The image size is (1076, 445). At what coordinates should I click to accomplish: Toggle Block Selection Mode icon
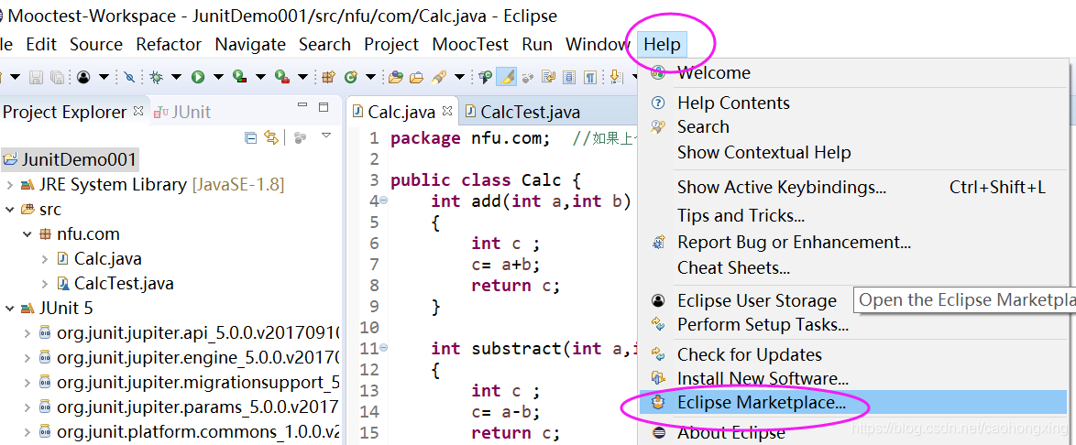(x=569, y=77)
